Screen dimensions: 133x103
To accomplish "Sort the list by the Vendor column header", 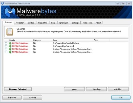I will [x=12, y=40].
